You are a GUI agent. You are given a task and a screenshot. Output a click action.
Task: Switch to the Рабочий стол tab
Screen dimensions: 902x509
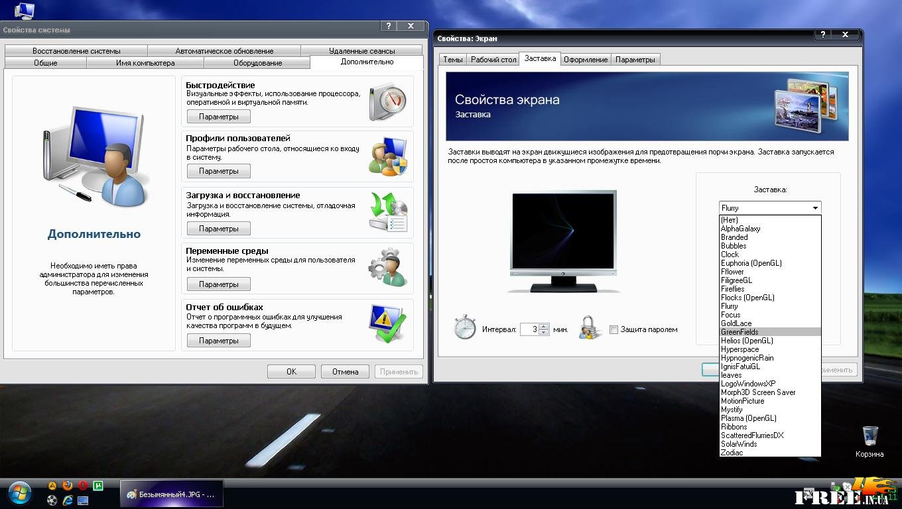pyautogui.click(x=493, y=60)
